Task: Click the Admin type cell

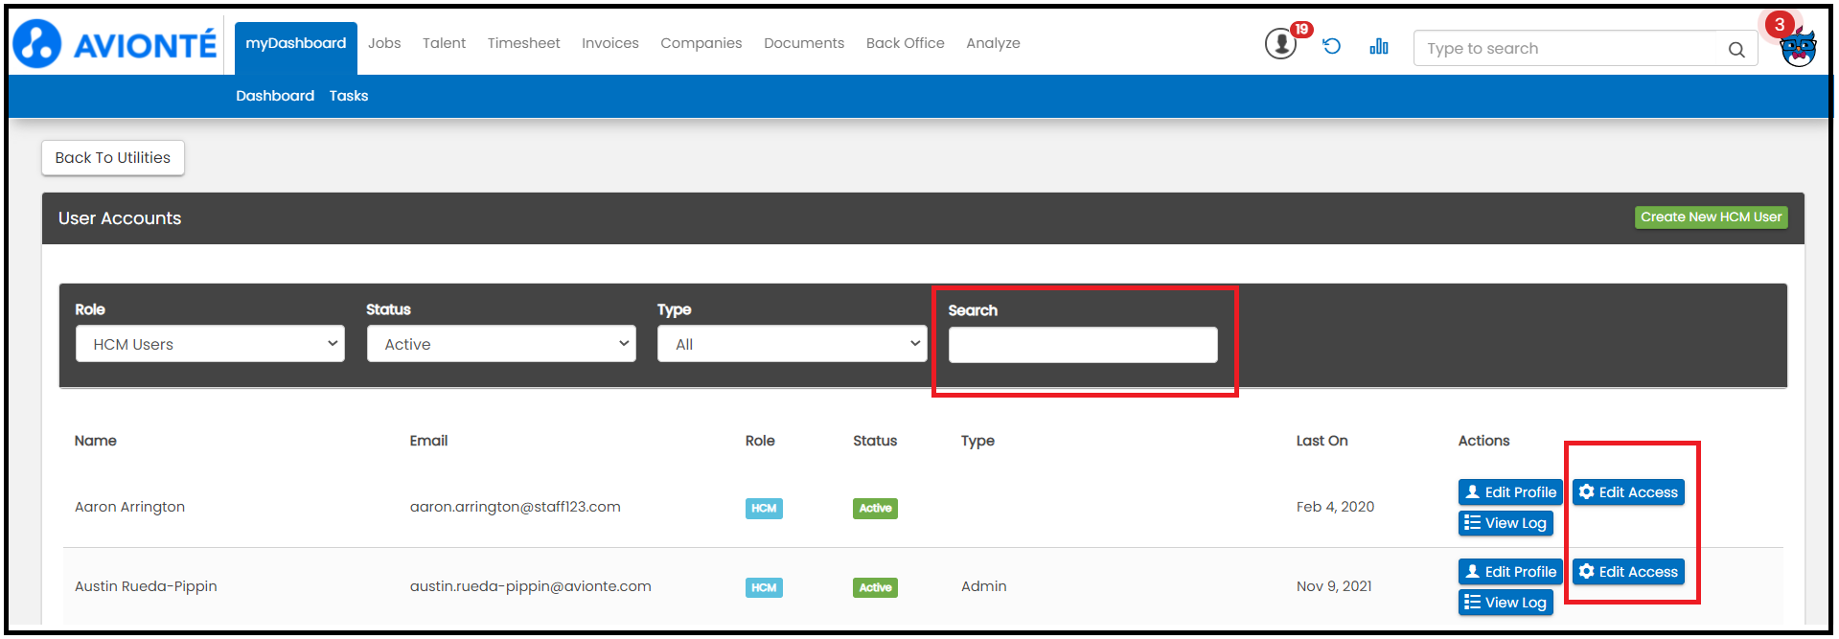Action: click(984, 586)
